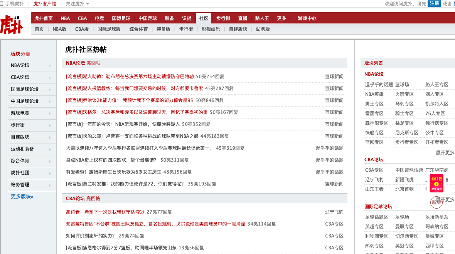Expand the 综合体育 sidebar category
This screenshot has width=455, height=254.
click(x=31, y=161)
